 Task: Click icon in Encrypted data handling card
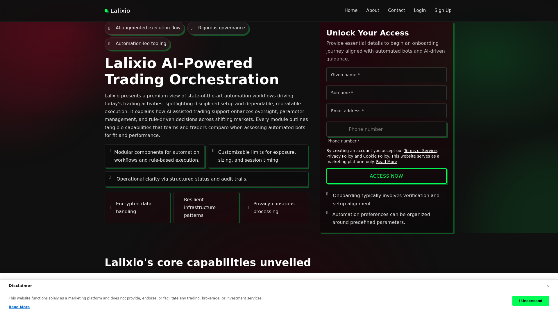110,208
